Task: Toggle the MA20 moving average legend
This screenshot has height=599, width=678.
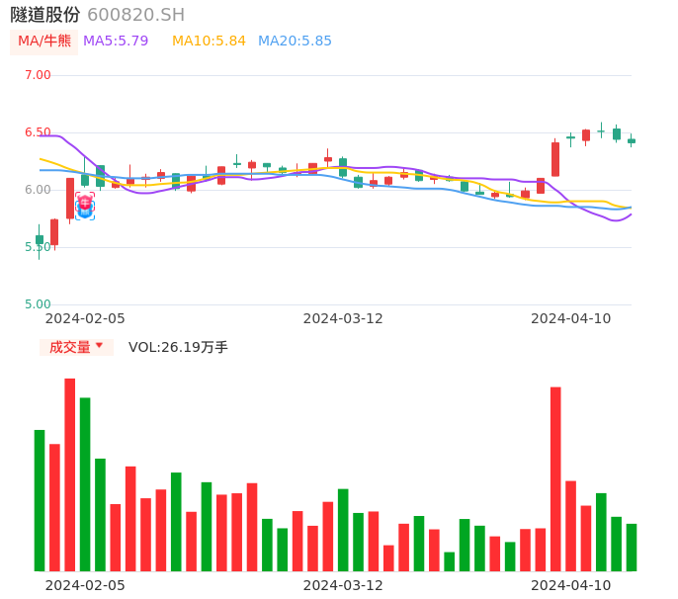Action: [295, 41]
